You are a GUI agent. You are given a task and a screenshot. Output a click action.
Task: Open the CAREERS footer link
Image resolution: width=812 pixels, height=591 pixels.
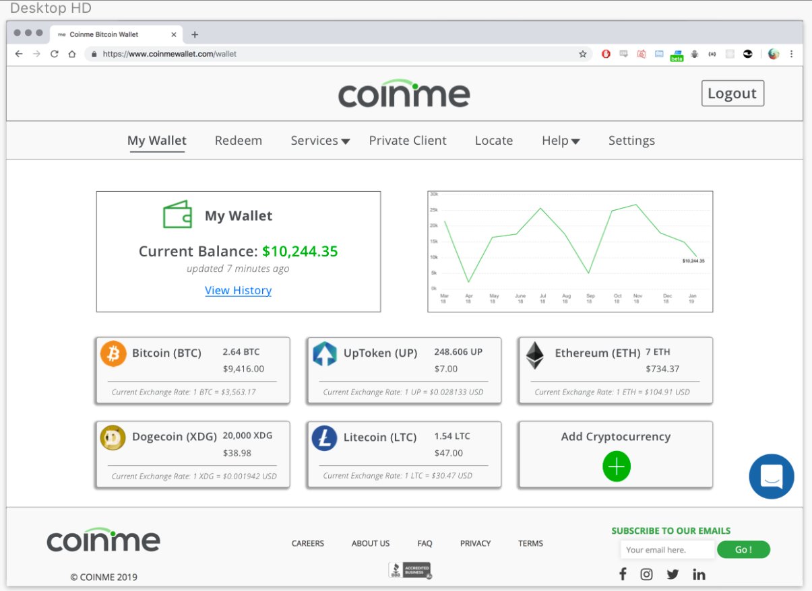tap(308, 543)
